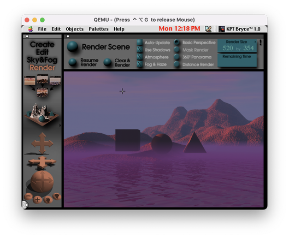Click the top middle mountain render thumbnail
The width and height of the screenshot is (289, 238).
click(x=43, y=79)
